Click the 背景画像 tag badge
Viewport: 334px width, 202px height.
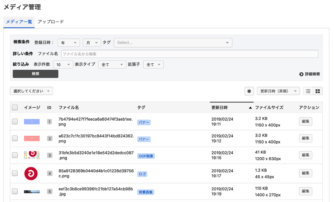[x=146, y=192]
